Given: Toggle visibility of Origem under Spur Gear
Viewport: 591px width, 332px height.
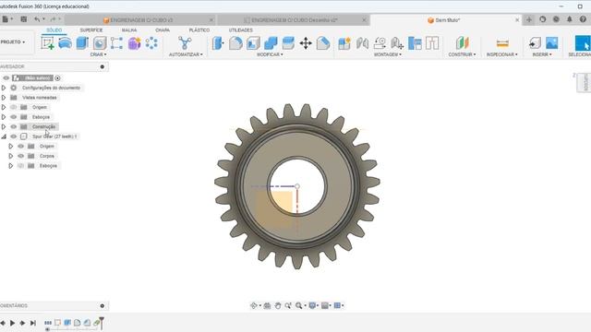Looking at the screenshot, I should pos(20,146).
